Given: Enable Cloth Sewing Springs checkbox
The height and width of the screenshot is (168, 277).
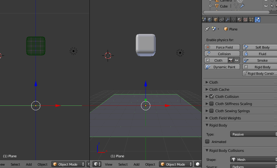Looking at the screenshot, I should point(211,111).
